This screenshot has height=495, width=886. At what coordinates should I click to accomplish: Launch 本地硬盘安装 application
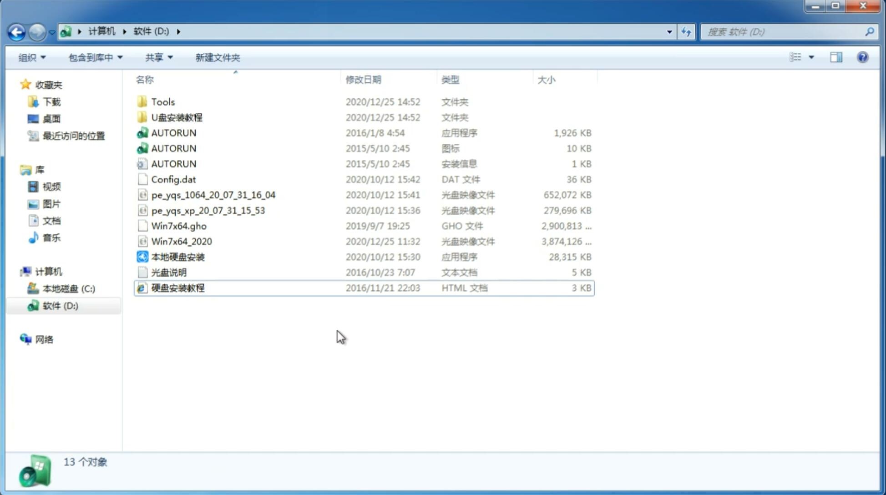pyautogui.click(x=177, y=257)
